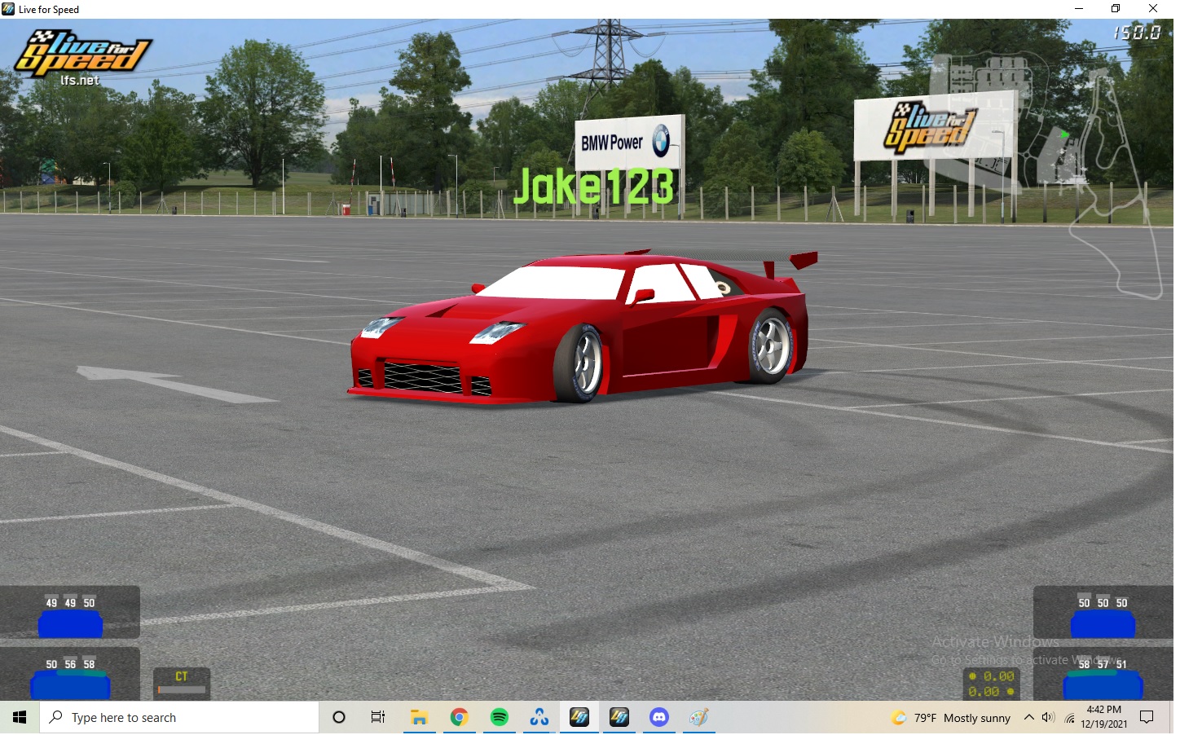
Task: Open Task View from the taskbar
Action: coord(378,717)
